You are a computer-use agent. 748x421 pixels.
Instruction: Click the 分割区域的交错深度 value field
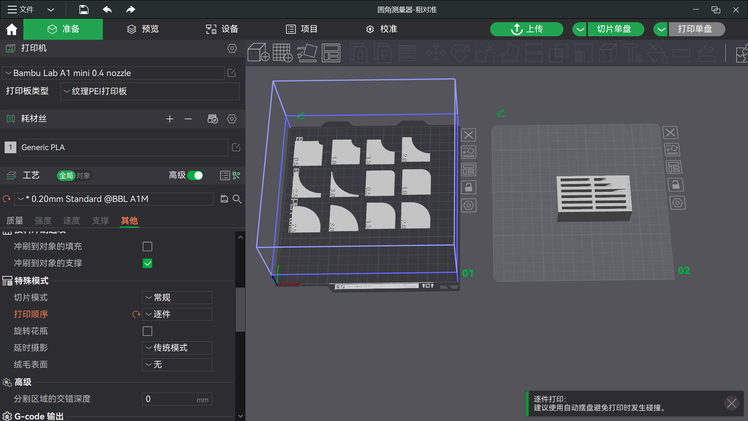177,399
